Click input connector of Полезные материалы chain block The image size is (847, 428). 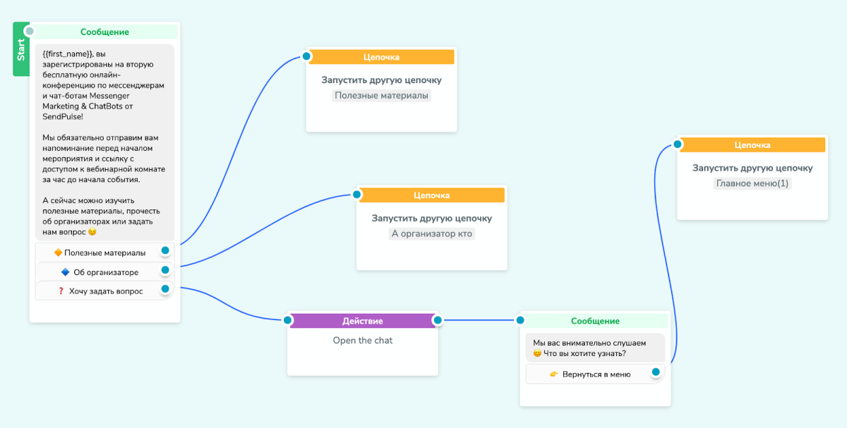point(306,56)
